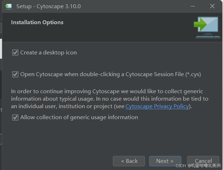Cancel the Cytoscape setup
This screenshot has width=223, height=170.
203,161
